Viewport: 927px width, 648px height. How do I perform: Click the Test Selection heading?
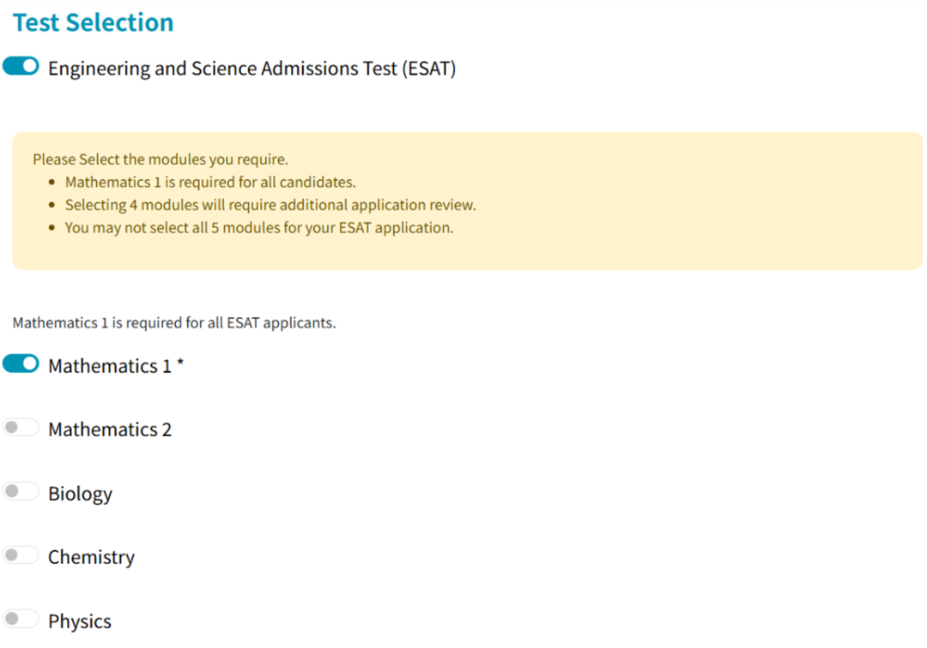coord(94,22)
